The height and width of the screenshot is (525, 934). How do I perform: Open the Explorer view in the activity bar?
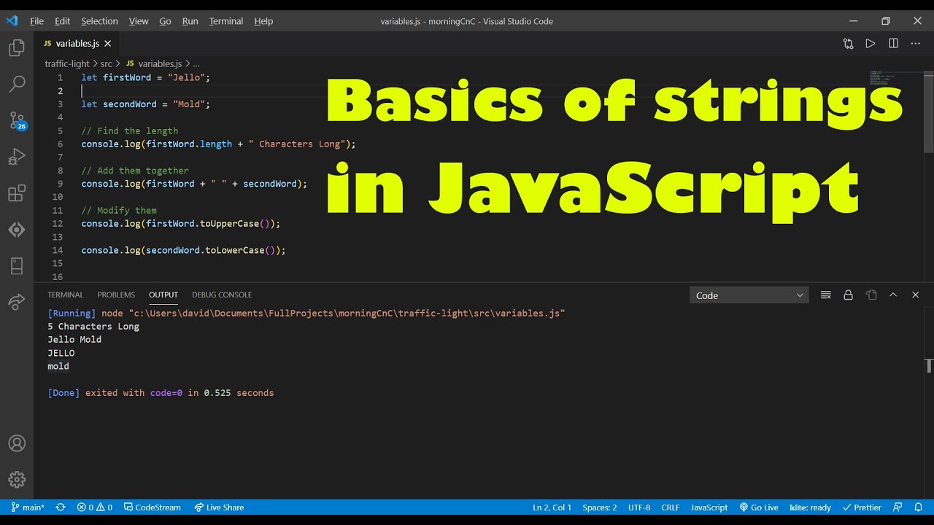click(17, 49)
